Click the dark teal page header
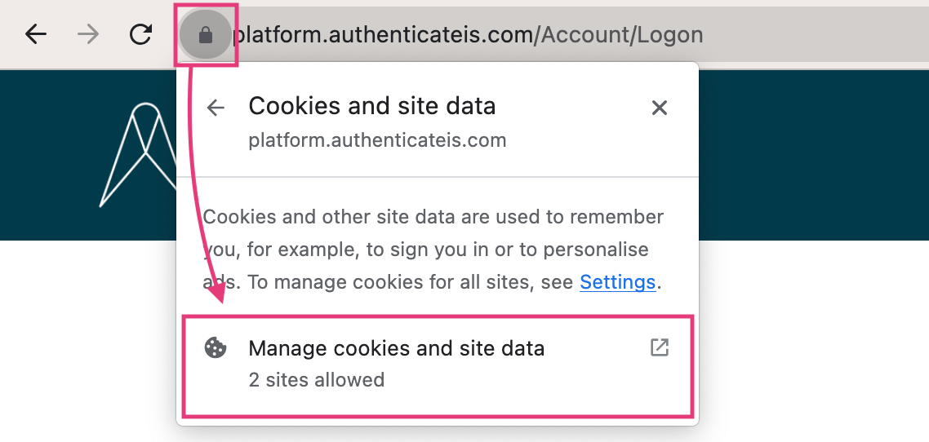The image size is (929, 442). [808, 155]
